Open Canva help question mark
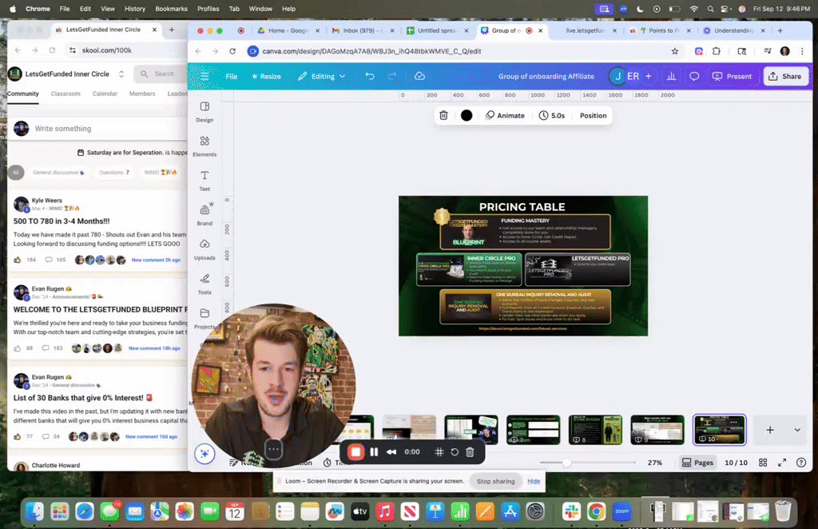Image resolution: width=818 pixels, height=529 pixels. coord(801,463)
